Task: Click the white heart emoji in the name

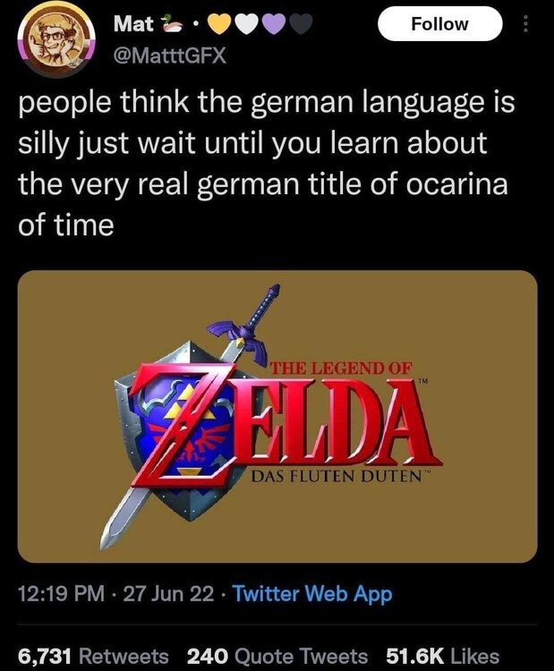Action: (251, 26)
